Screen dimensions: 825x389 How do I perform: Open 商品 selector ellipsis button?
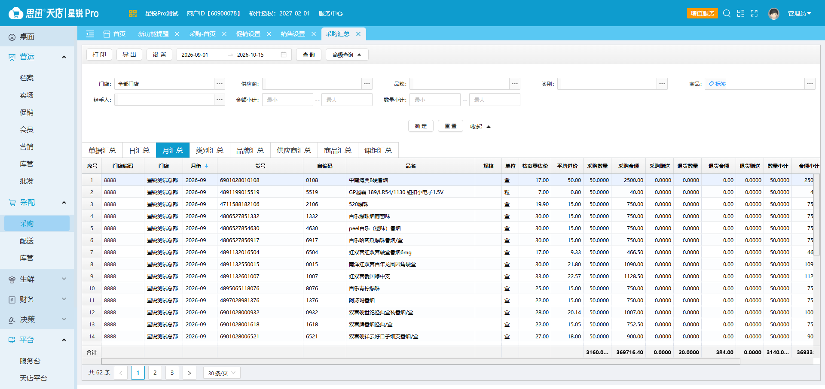tap(810, 84)
